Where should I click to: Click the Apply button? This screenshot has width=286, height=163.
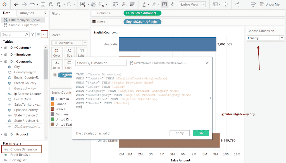tap(180, 133)
